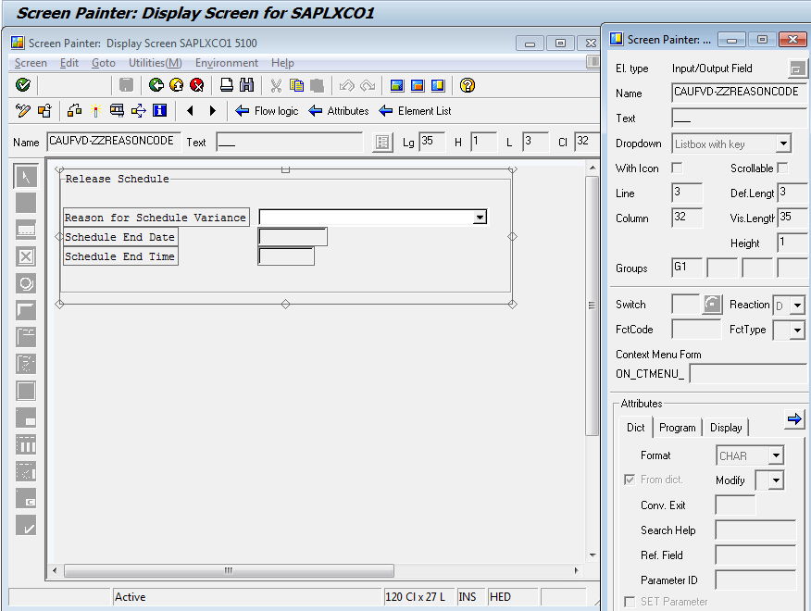The height and width of the screenshot is (611, 811).
Task: Select the radio button element tool in palette
Action: click(26, 283)
